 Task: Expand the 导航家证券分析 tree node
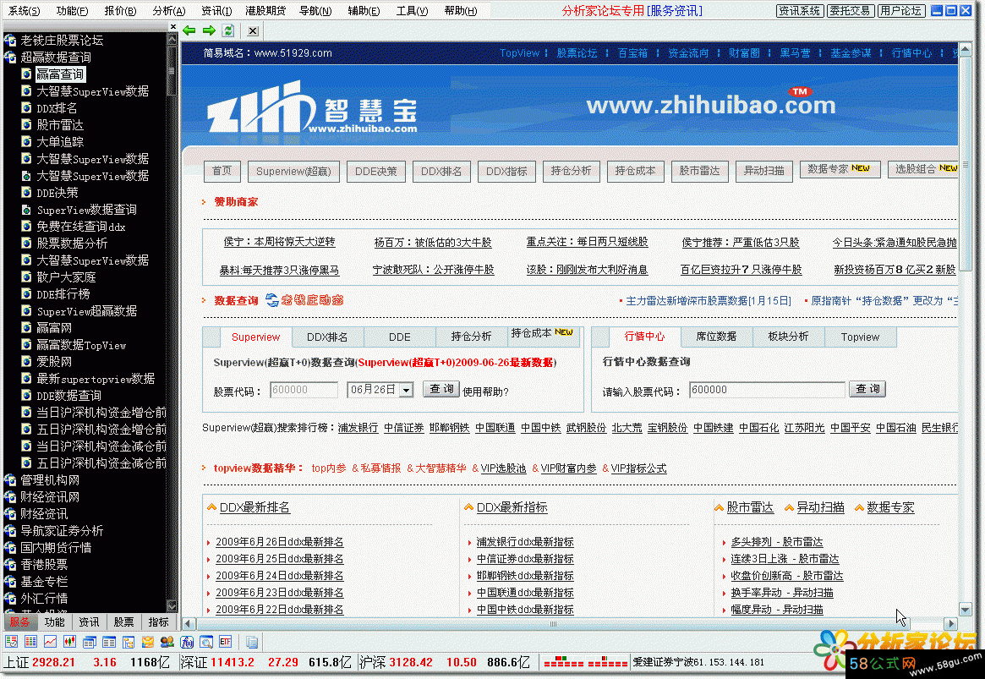[10, 531]
